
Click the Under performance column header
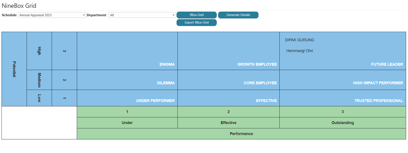127,123
